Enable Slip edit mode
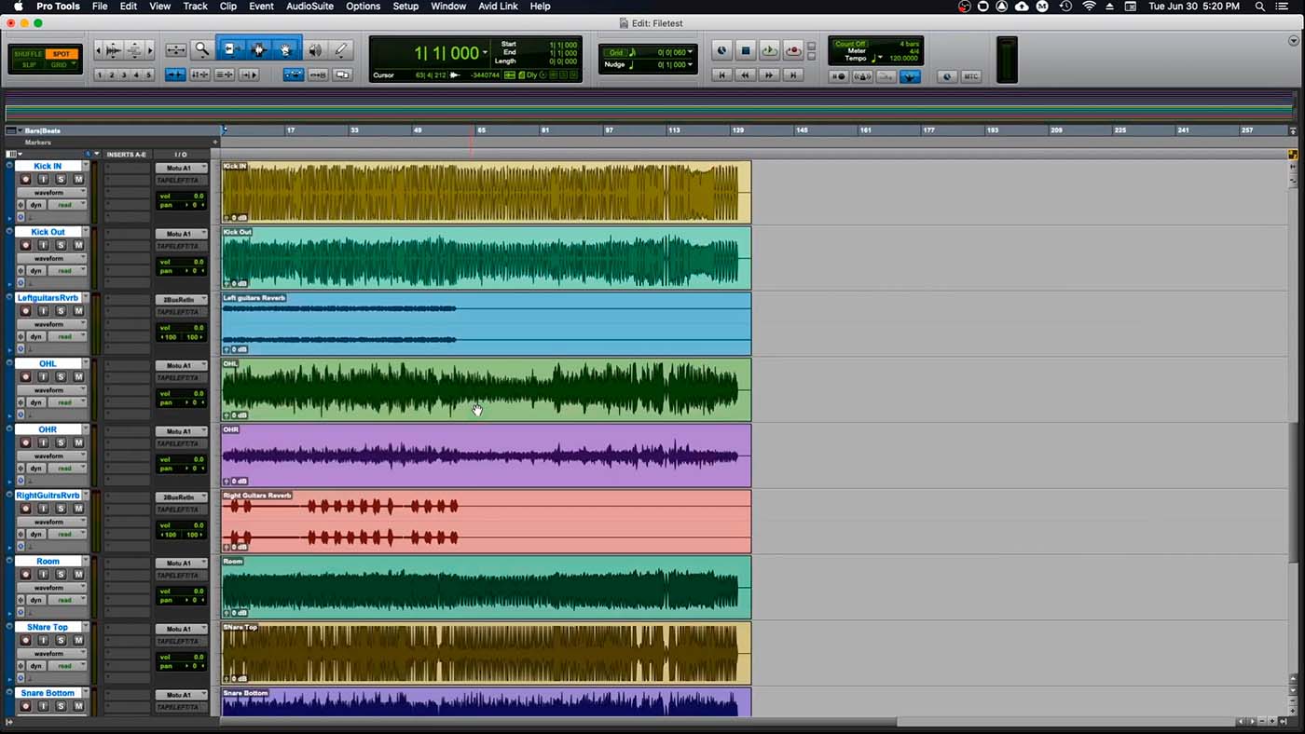The image size is (1305, 734). click(29, 65)
